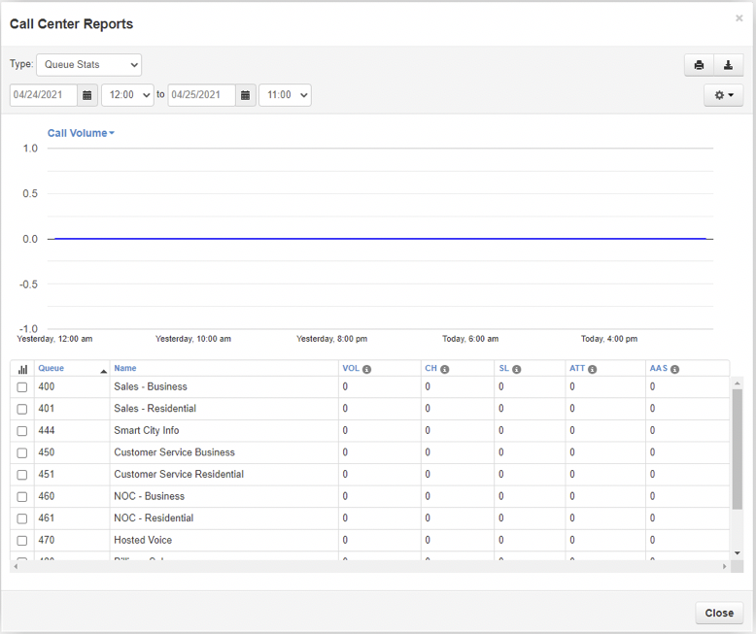Open the start date calendar picker
This screenshot has height=634, width=756.
click(87, 95)
